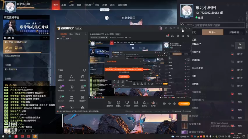Open stream settings gear icon
248x139 pixels.
175,103
